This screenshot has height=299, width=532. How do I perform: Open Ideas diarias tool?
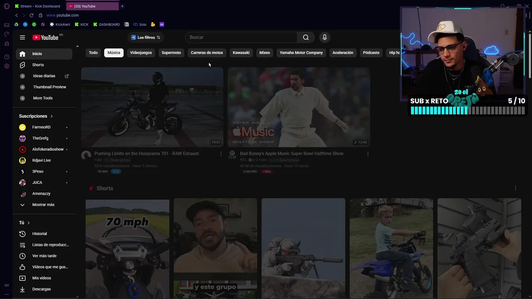(44, 76)
